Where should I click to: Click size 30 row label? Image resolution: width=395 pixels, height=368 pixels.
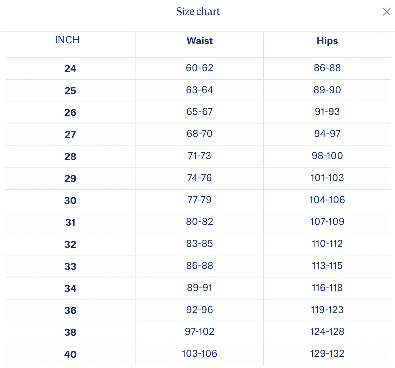pyautogui.click(x=70, y=200)
